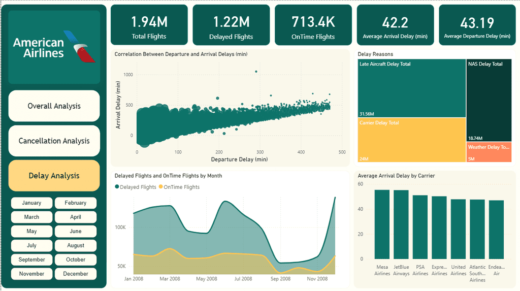Filter by March

point(31,217)
